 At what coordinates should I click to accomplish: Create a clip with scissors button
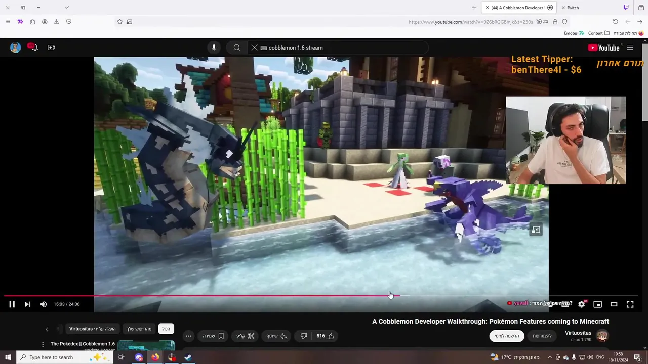[x=246, y=336]
